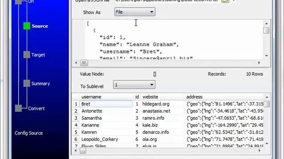Browse for a JSON file with folder icon

click(x=225, y=1)
